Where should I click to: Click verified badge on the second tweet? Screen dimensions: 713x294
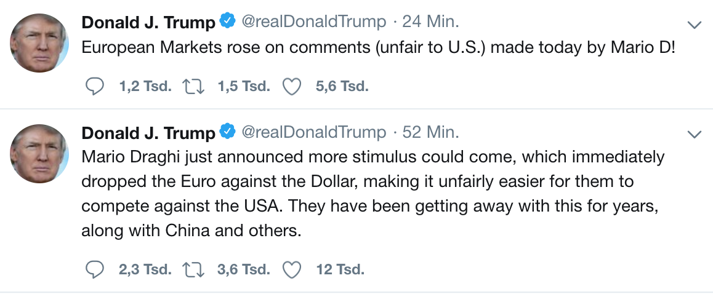pos(227,132)
